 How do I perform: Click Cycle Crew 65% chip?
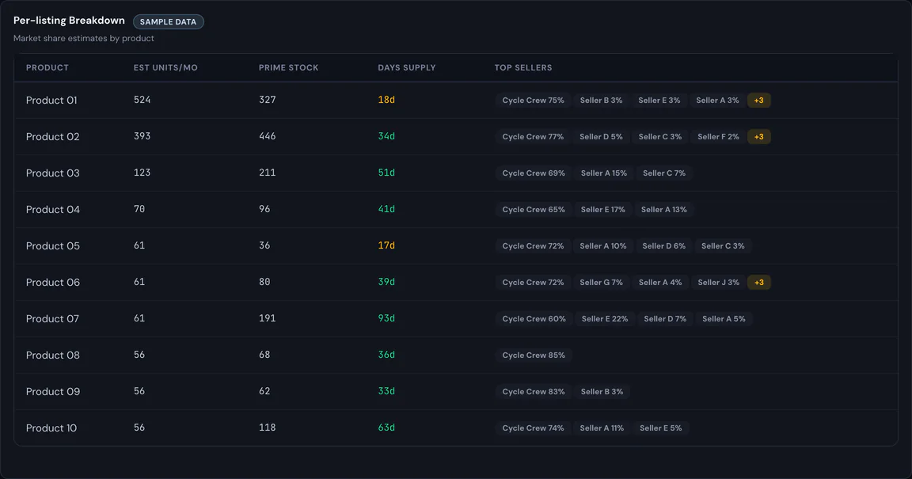pos(534,210)
